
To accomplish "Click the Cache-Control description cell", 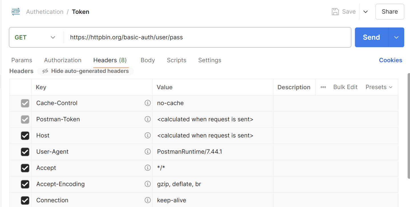I will (x=336, y=103).
